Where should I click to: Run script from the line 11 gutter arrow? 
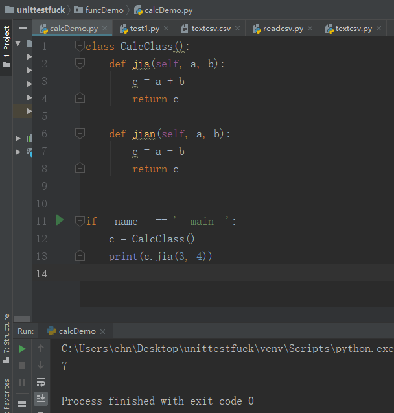coord(60,220)
